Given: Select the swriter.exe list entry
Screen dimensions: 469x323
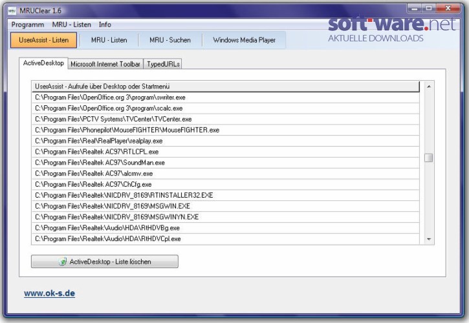Looking at the screenshot, I should click(226, 98).
